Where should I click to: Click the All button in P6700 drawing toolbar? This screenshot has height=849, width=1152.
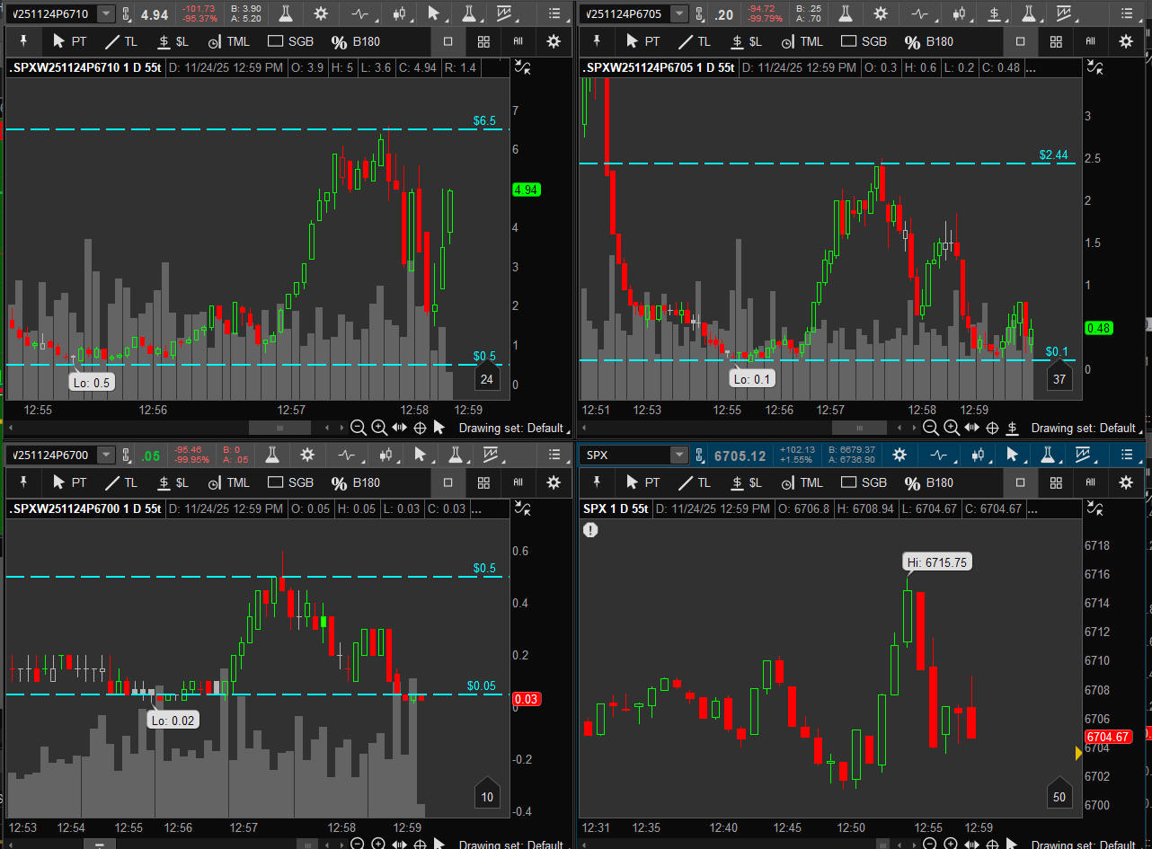point(518,482)
